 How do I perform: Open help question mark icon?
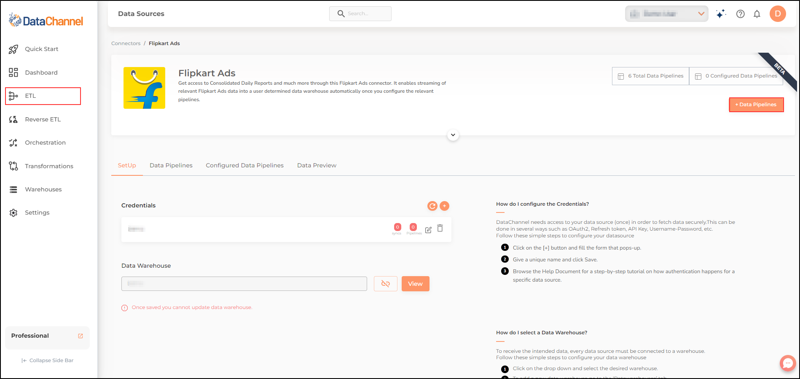point(740,14)
